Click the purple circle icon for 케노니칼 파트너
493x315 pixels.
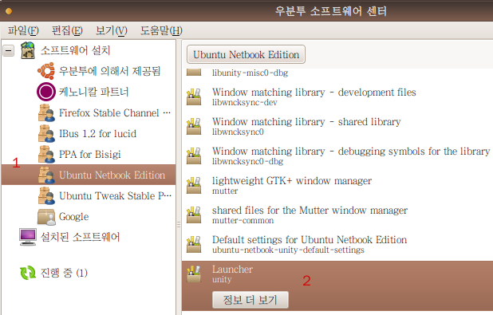[x=46, y=92]
